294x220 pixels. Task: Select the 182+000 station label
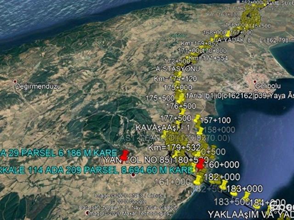222,177
